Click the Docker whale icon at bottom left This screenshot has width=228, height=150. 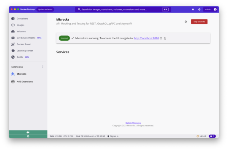click(28, 132)
